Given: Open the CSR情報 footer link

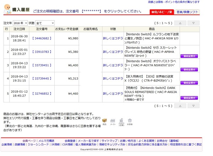Looking at the screenshot, I should point(67,144).
